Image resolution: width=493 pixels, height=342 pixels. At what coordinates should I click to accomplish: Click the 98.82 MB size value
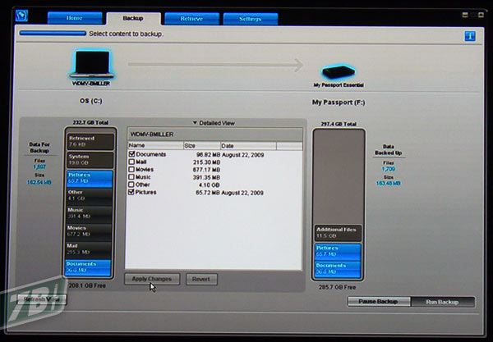208,155
